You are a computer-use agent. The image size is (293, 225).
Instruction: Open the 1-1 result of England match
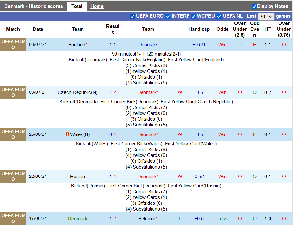pyautogui.click(x=113, y=45)
